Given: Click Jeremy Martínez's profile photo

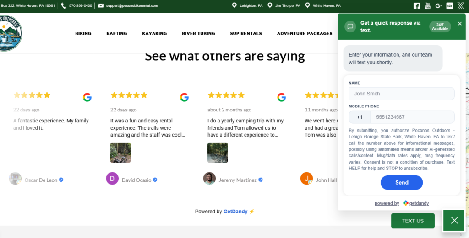Looking at the screenshot, I should pyautogui.click(x=209, y=178).
